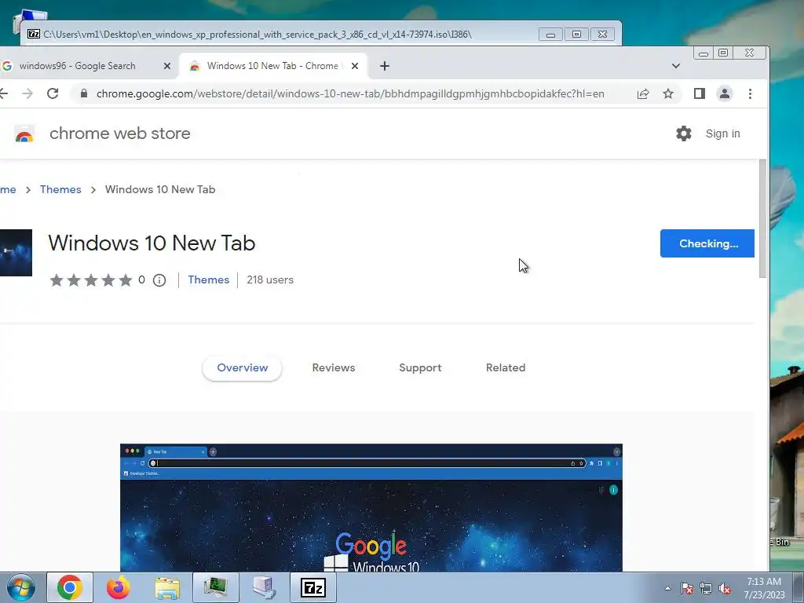
Task: Show the Related tab
Action: tap(506, 367)
